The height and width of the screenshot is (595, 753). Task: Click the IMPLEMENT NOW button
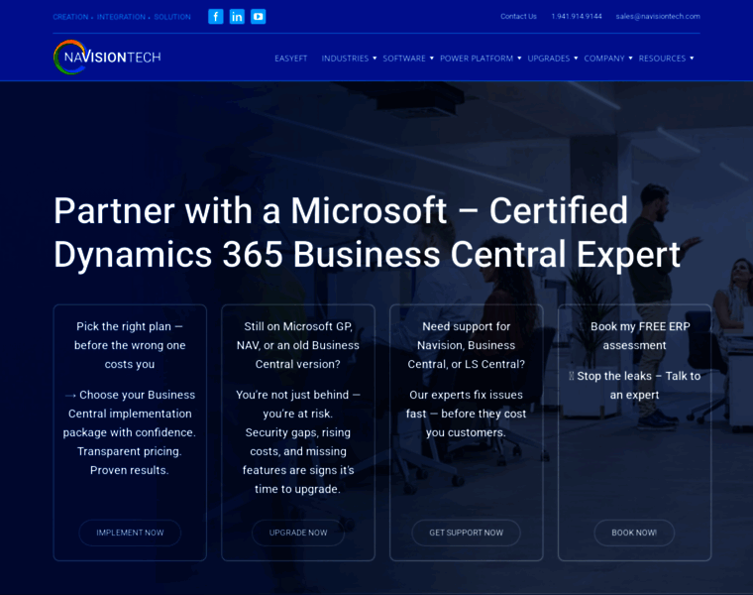130,533
